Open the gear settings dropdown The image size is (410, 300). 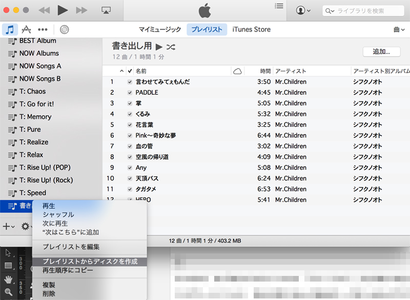(x=27, y=226)
